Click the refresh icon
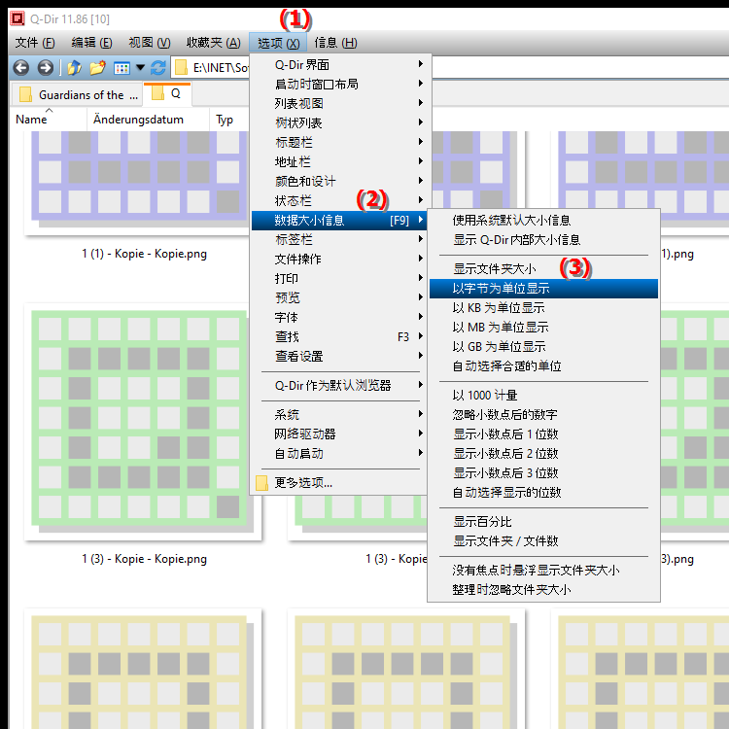This screenshot has width=729, height=729. pos(157,67)
